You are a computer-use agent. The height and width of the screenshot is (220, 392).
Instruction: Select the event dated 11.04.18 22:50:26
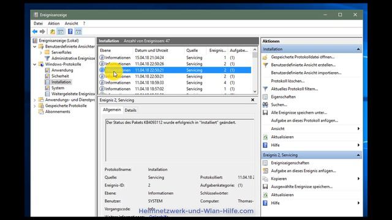175,64
